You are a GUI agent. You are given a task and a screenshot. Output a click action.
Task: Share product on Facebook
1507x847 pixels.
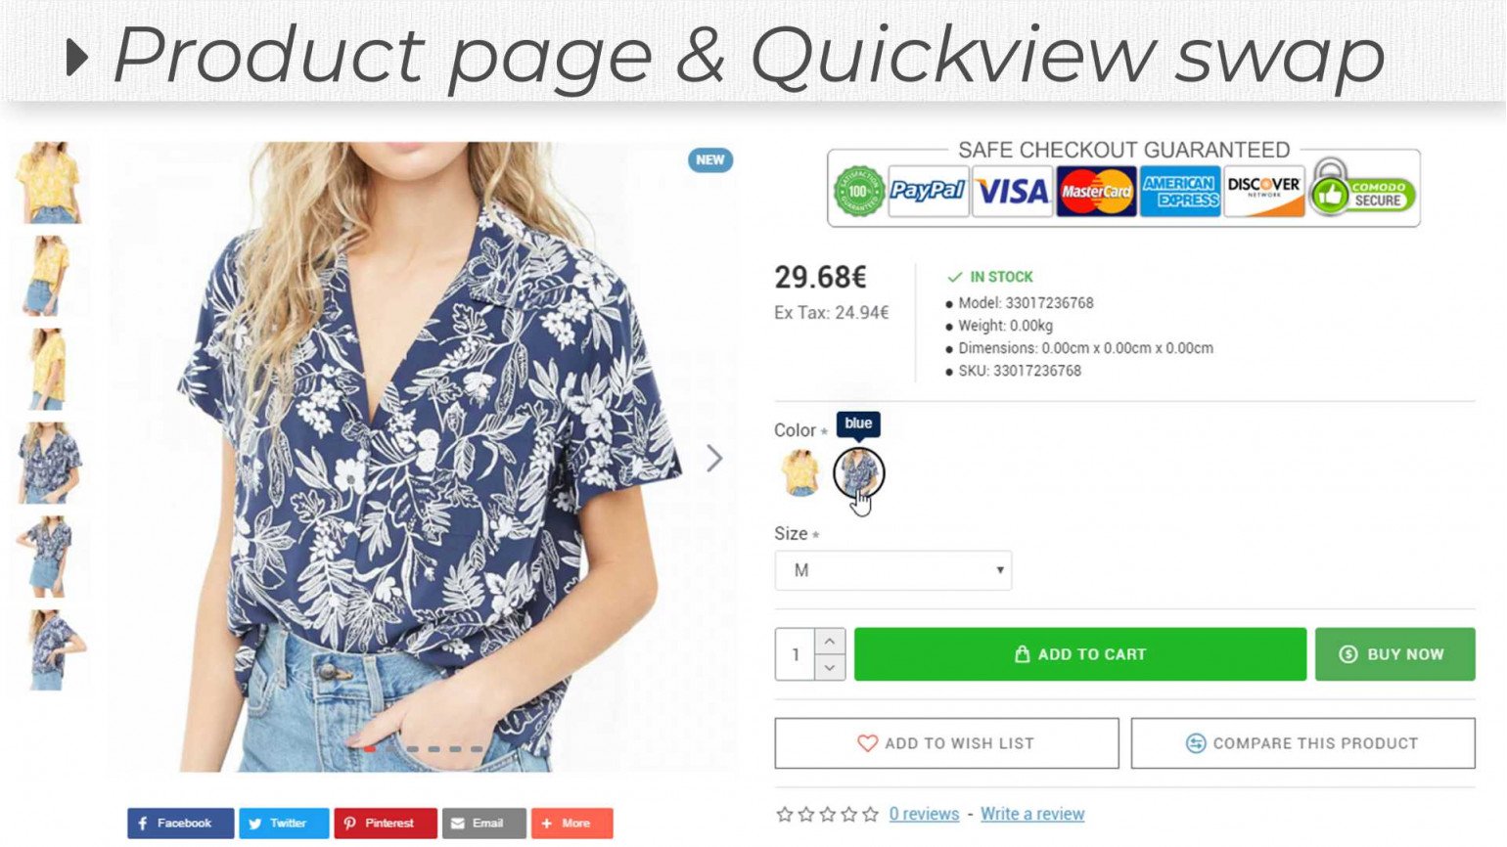click(x=180, y=824)
